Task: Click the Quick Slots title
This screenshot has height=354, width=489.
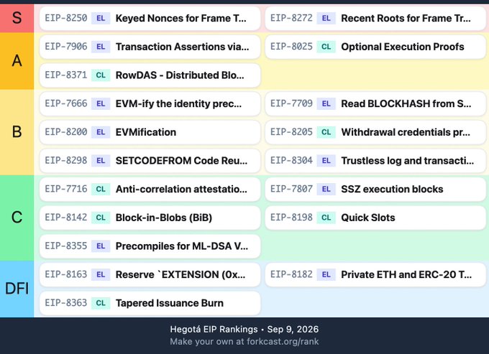Action: [x=368, y=218]
